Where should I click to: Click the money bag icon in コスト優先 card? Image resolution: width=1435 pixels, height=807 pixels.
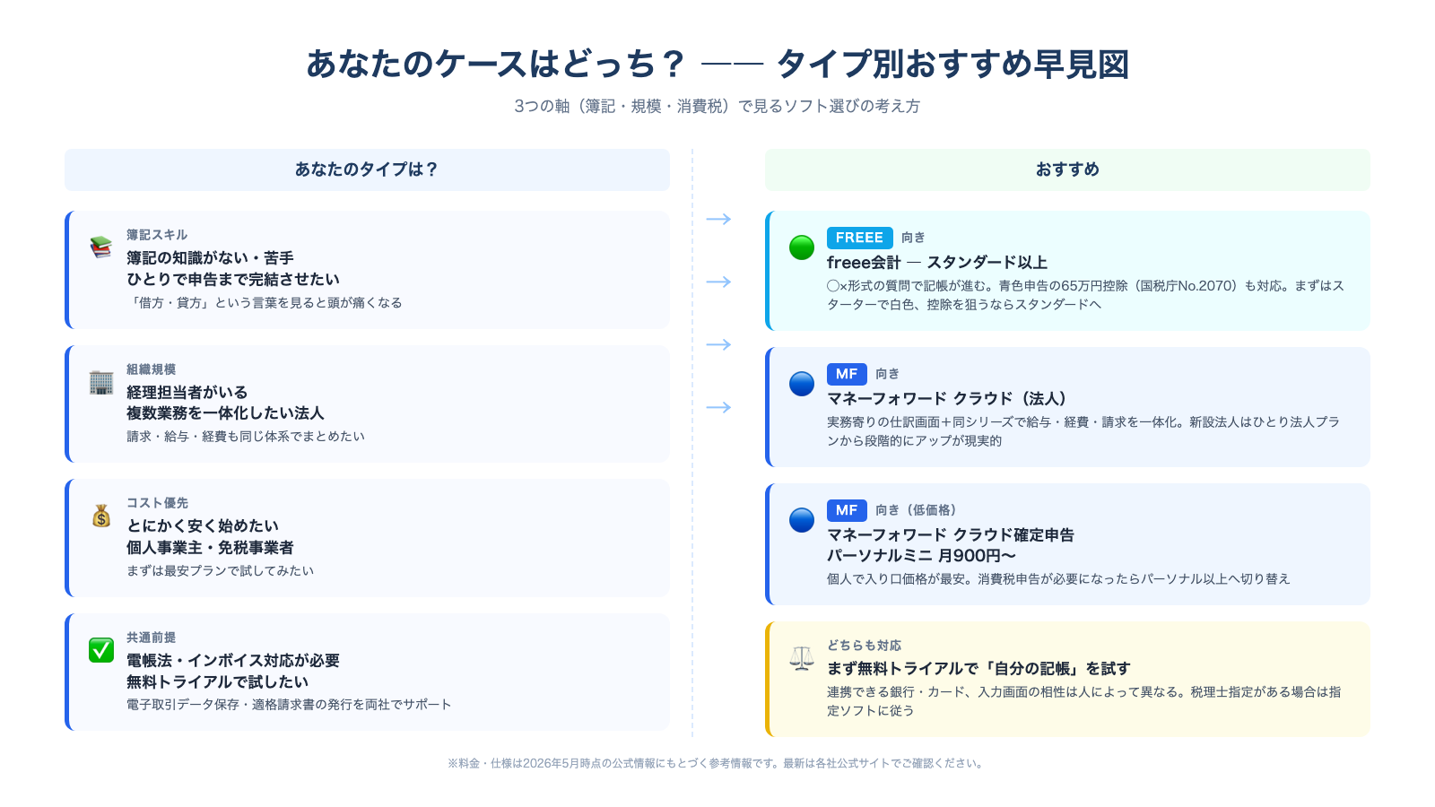click(x=101, y=516)
